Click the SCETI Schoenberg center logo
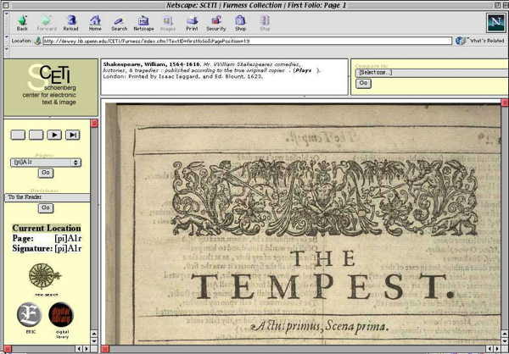Viewport: 509px width, 354px height. click(51, 87)
